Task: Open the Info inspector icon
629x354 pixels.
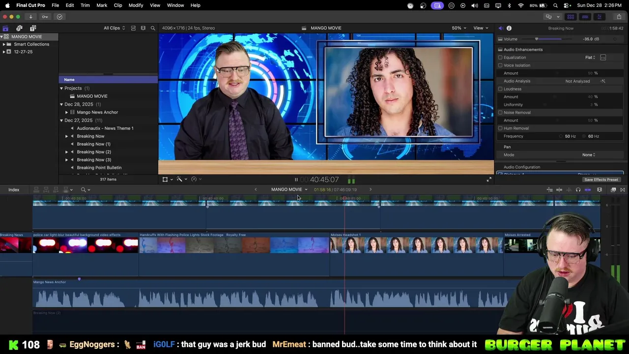Action: (509, 28)
